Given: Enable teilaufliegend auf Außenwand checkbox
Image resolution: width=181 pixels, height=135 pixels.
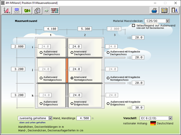Looking at the screenshot, I should (133, 26).
